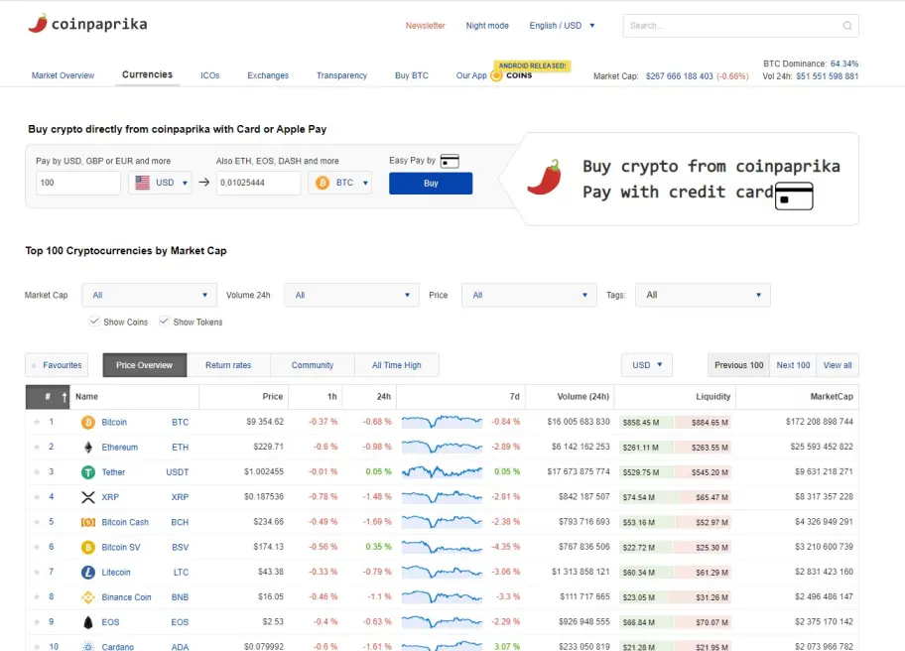Click the XRP logo icon
The image size is (905, 651).
coord(87,497)
